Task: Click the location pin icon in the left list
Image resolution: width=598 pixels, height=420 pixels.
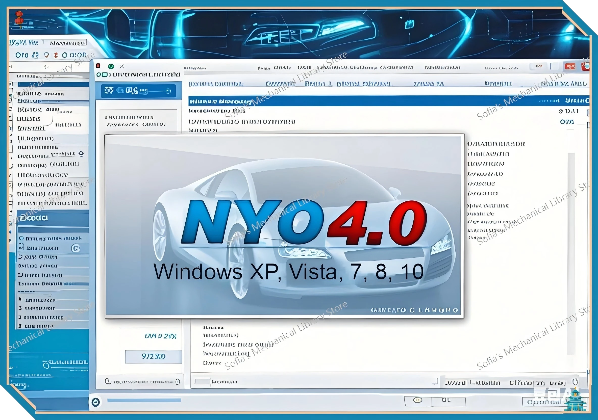Action: [x=81, y=154]
